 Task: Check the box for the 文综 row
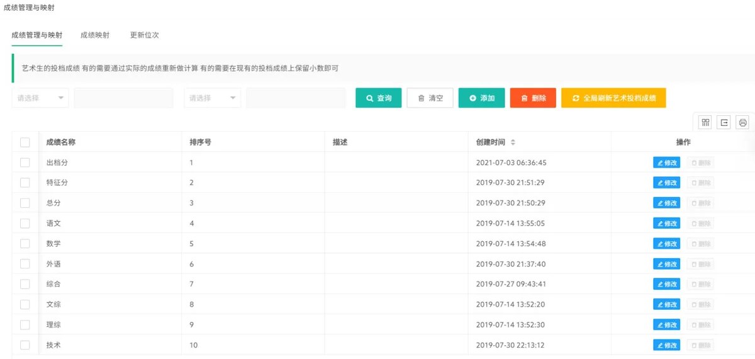point(25,304)
